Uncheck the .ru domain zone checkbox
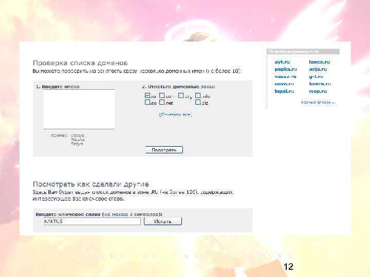The height and width of the screenshot is (277, 370). click(x=147, y=95)
